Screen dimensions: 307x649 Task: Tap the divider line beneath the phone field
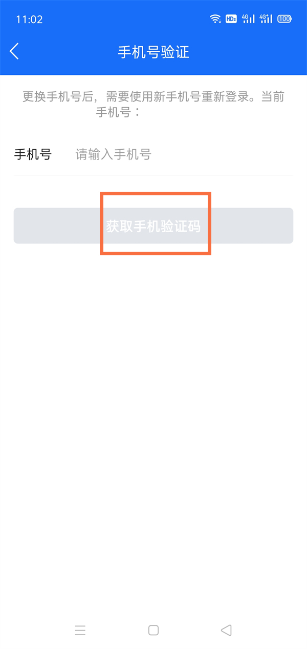click(153, 175)
